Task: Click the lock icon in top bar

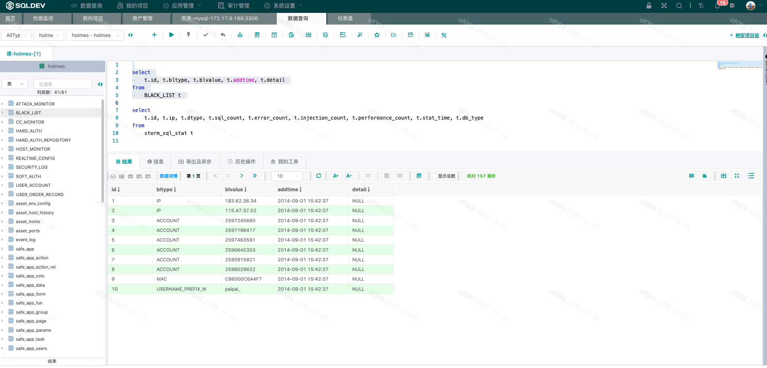Action: coord(649,6)
